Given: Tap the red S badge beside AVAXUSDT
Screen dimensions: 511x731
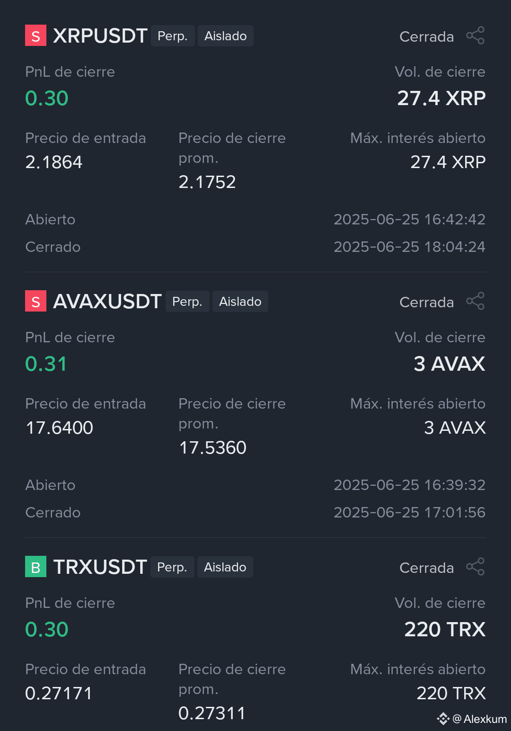Looking at the screenshot, I should [35, 301].
